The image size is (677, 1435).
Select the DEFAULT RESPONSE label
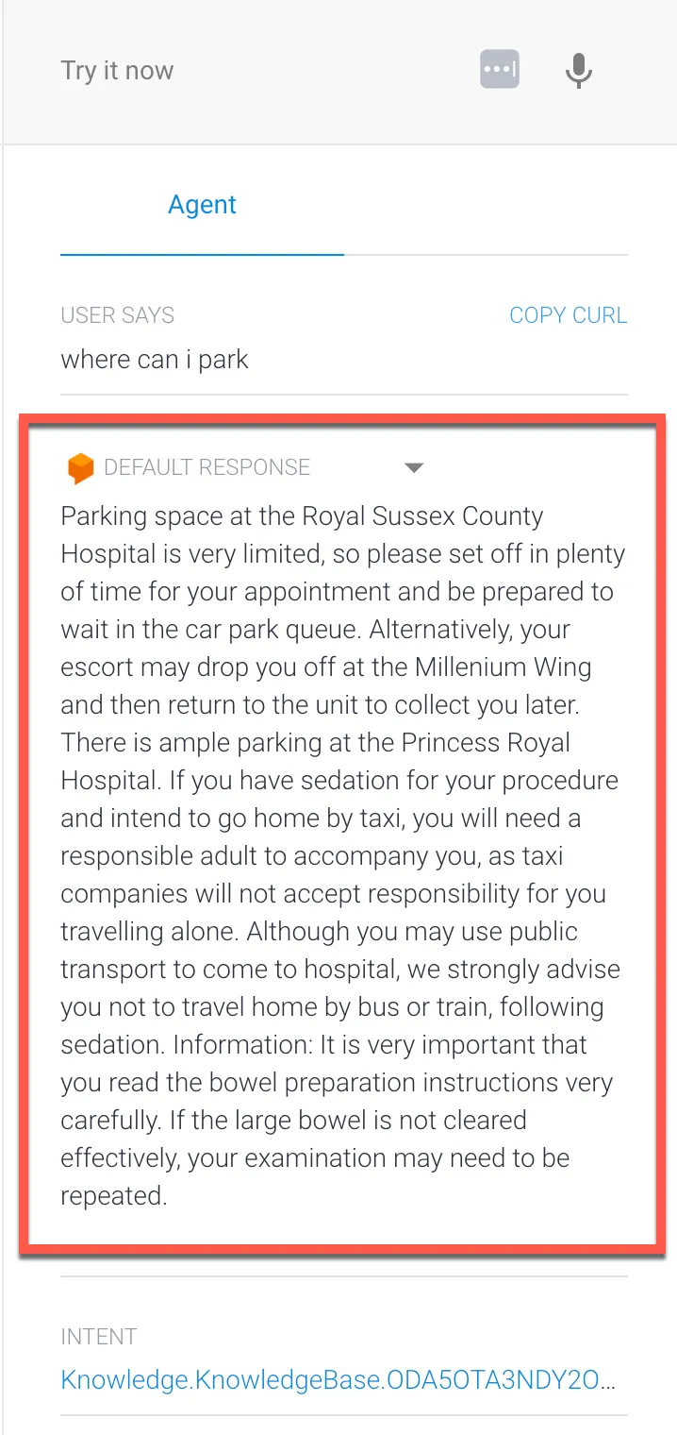207,467
